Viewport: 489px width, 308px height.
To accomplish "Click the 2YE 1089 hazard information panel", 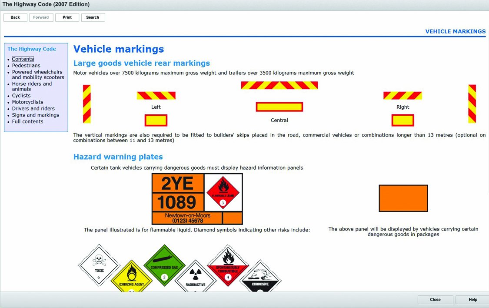I will click(x=178, y=193).
